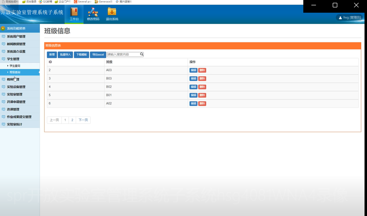Edit the B03 class row
This screenshot has height=216, width=367.
click(193, 79)
